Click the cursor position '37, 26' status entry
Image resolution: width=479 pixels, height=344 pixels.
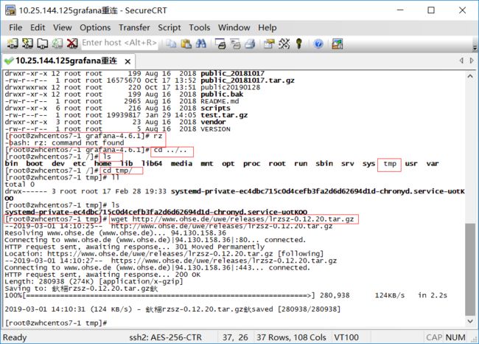coord(235,337)
